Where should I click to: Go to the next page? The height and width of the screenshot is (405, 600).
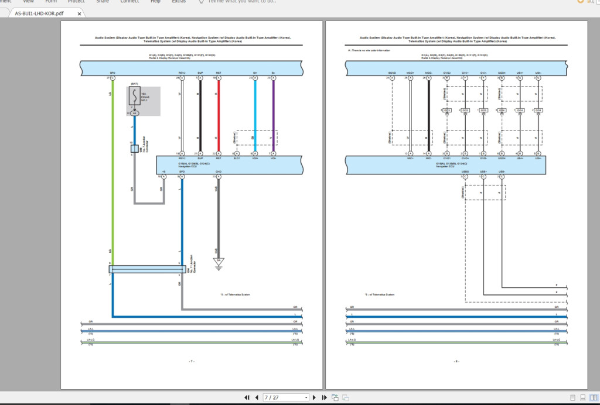[x=314, y=397]
